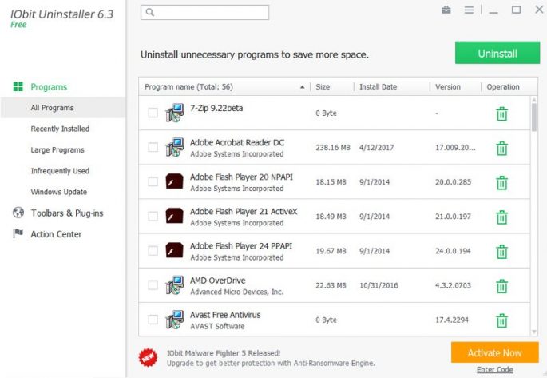547x378 pixels.
Task: Open Recently Installed in the sidebar
Action: point(60,129)
